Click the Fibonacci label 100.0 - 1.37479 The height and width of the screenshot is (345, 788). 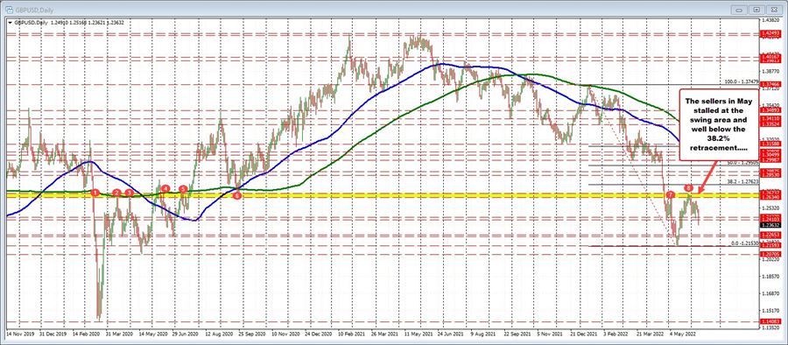742,81
